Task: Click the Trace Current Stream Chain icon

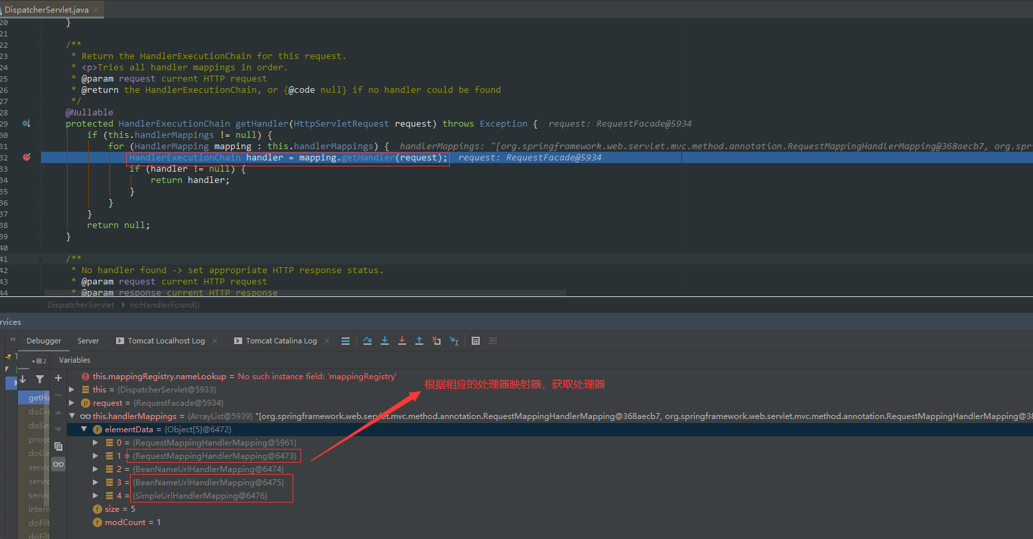Action: click(x=493, y=341)
